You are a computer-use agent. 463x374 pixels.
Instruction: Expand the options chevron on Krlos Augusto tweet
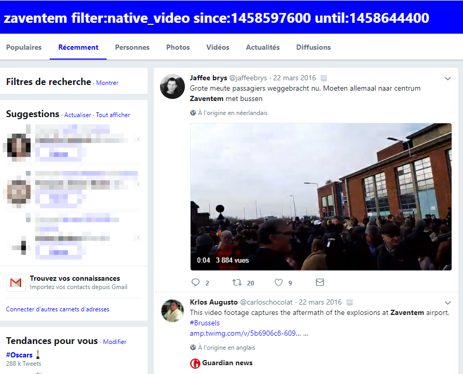click(x=447, y=303)
